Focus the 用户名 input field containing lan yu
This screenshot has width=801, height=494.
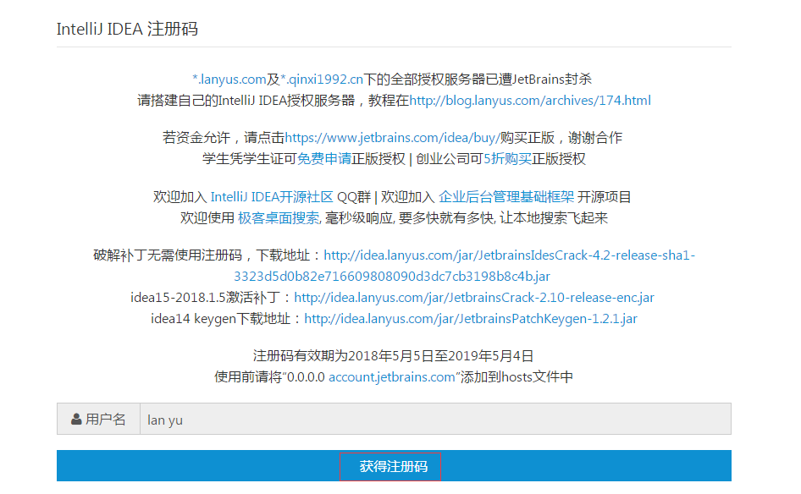[435, 419]
